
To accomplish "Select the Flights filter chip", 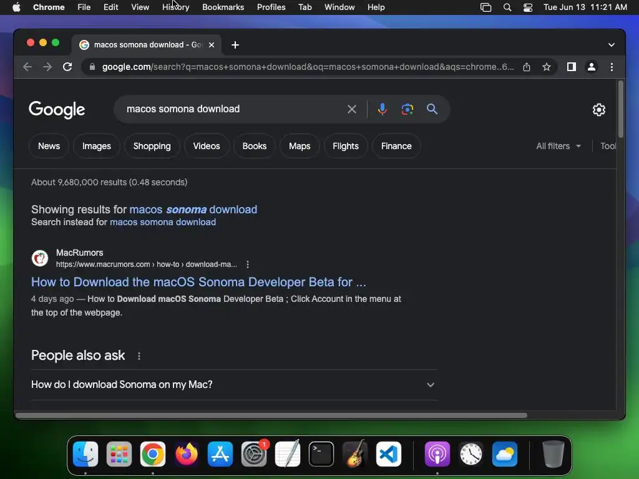I will coord(346,146).
